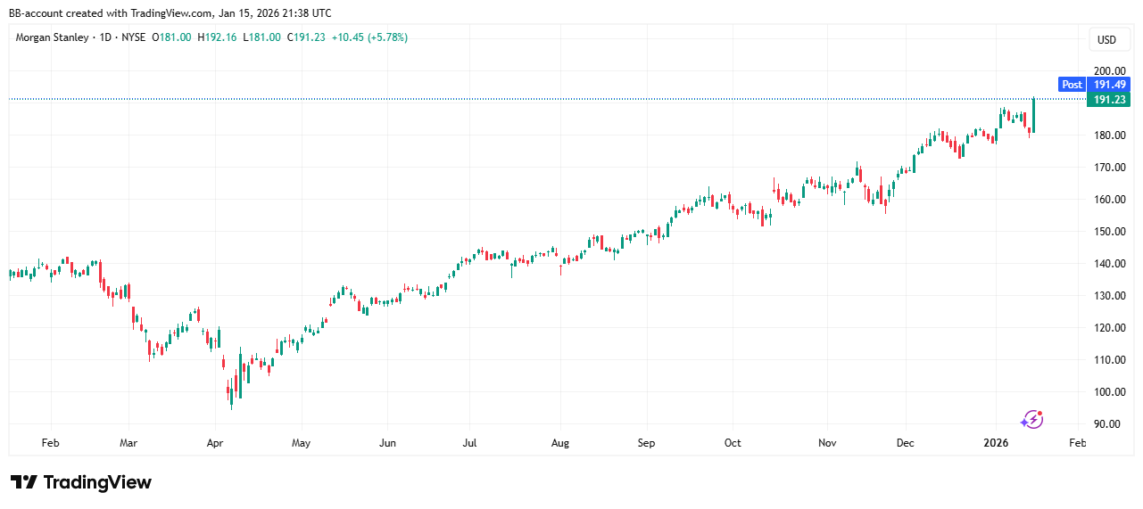Click the Dec label on time axis

906,443
